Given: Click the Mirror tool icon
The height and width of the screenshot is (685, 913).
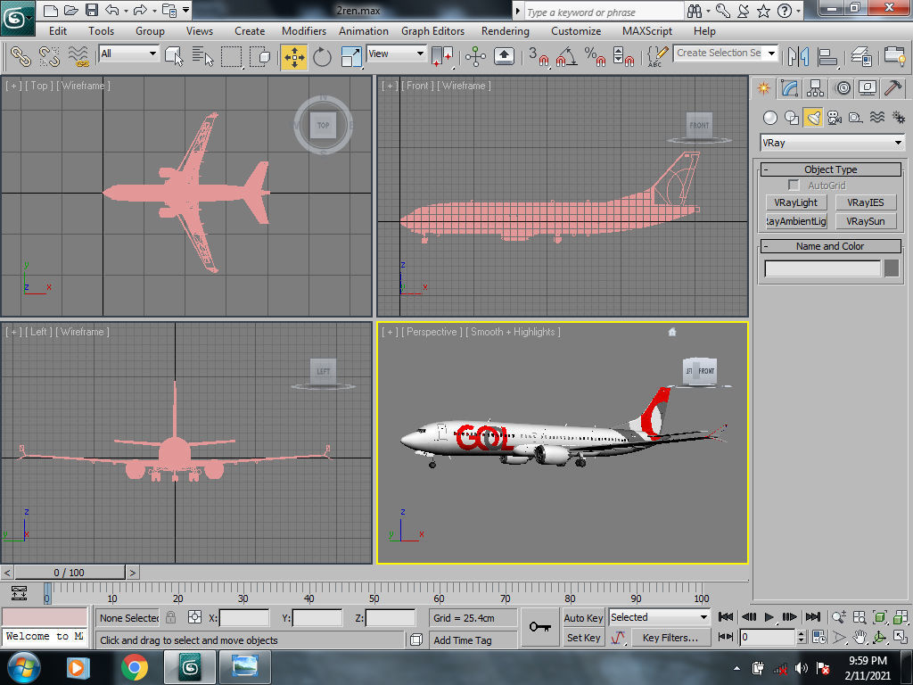Looking at the screenshot, I should 798,56.
